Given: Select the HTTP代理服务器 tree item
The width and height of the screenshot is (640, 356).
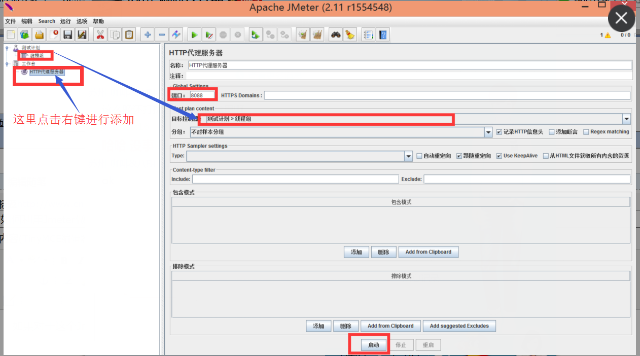Looking at the screenshot, I should click(x=47, y=72).
